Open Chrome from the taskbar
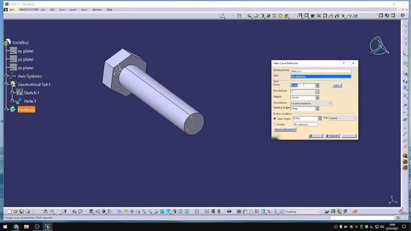Image resolution: width=411 pixels, height=231 pixels. [16, 227]
